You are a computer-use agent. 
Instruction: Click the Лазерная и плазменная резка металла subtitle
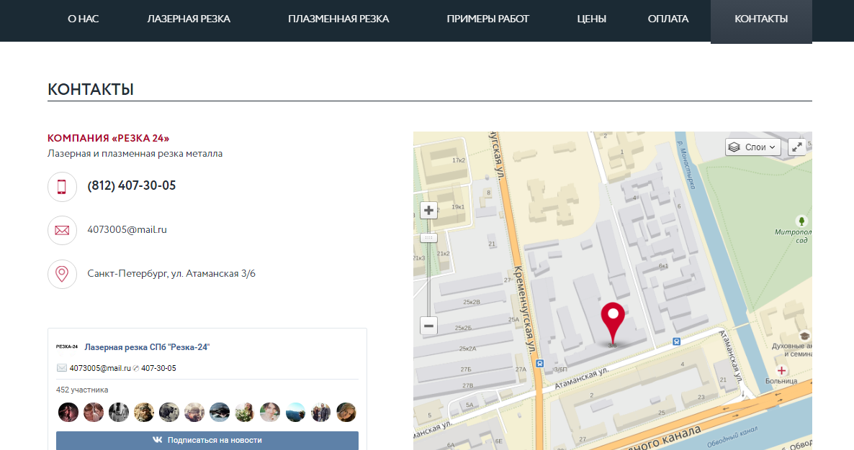click(x=135, y=154)
